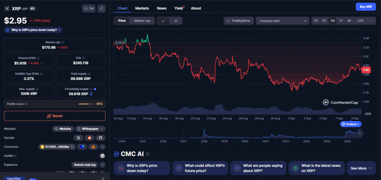Open XRP's Reddit social link
381x180 pixels.
89,138
